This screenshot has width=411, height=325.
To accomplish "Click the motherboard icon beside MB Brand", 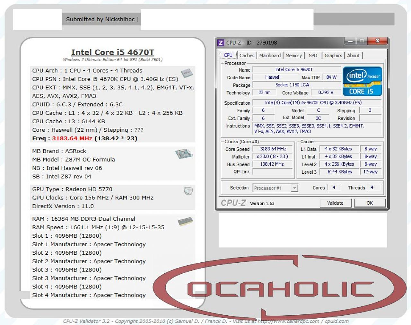I will coord(184,154).
